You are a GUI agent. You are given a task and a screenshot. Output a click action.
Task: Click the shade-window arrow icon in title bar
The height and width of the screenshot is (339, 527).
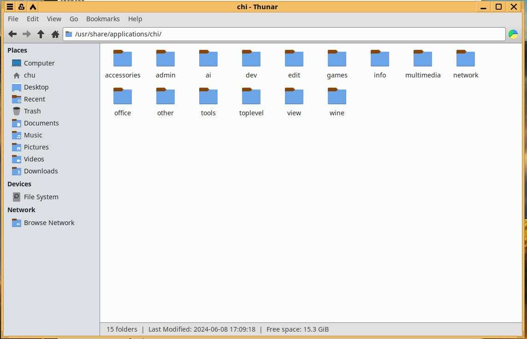coord(33,7)
